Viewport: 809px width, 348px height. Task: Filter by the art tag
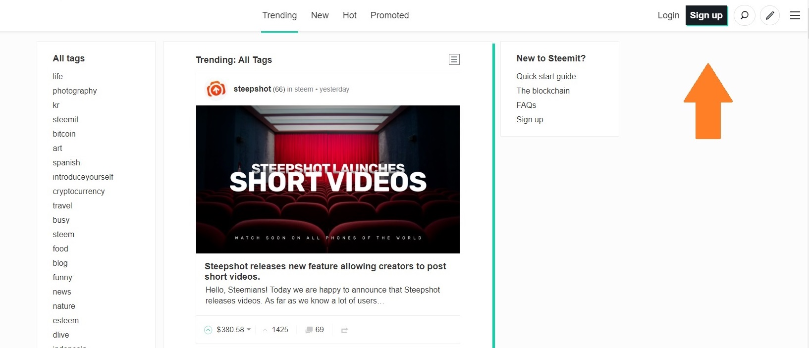click(x=57, y=148)
